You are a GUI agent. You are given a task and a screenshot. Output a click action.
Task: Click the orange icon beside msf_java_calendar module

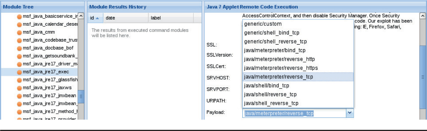click(x=19, y=24)
